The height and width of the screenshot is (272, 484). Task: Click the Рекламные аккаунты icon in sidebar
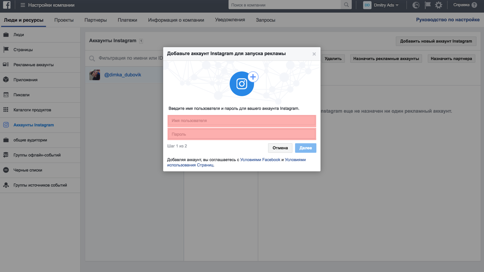pyautogui.click(x=6, y=65)
